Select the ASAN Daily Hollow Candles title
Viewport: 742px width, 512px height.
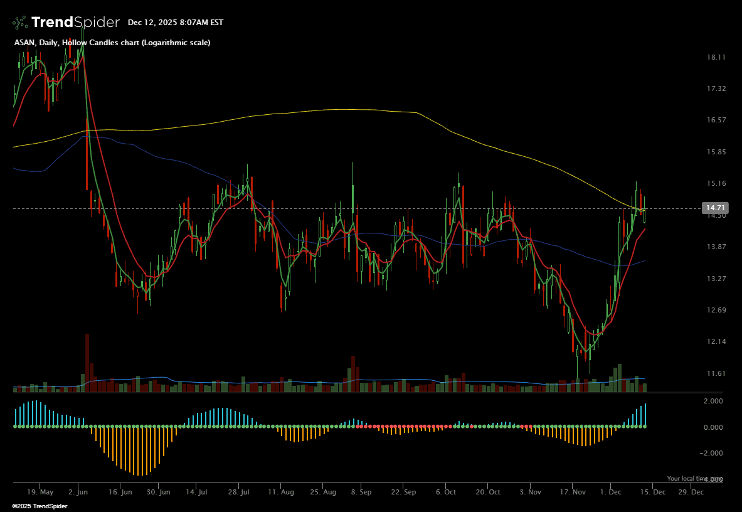pos(112,43)
